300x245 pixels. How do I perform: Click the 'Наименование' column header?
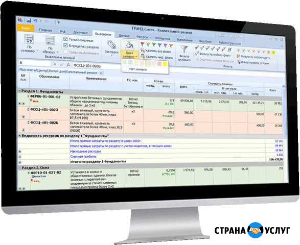pos(96,79)
